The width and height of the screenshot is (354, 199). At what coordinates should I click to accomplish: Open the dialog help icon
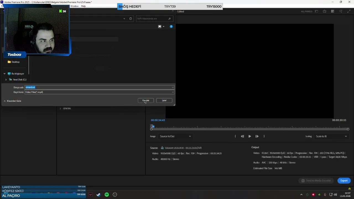click(171, 27)
